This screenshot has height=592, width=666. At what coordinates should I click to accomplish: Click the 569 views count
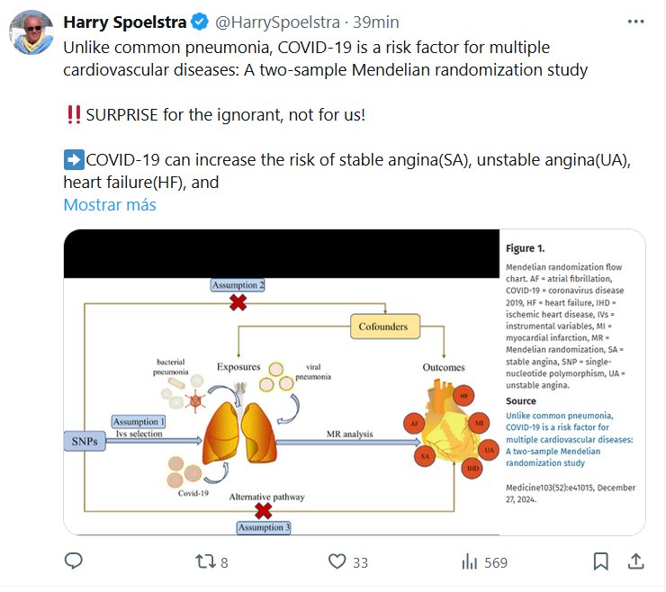click(496, 562)
